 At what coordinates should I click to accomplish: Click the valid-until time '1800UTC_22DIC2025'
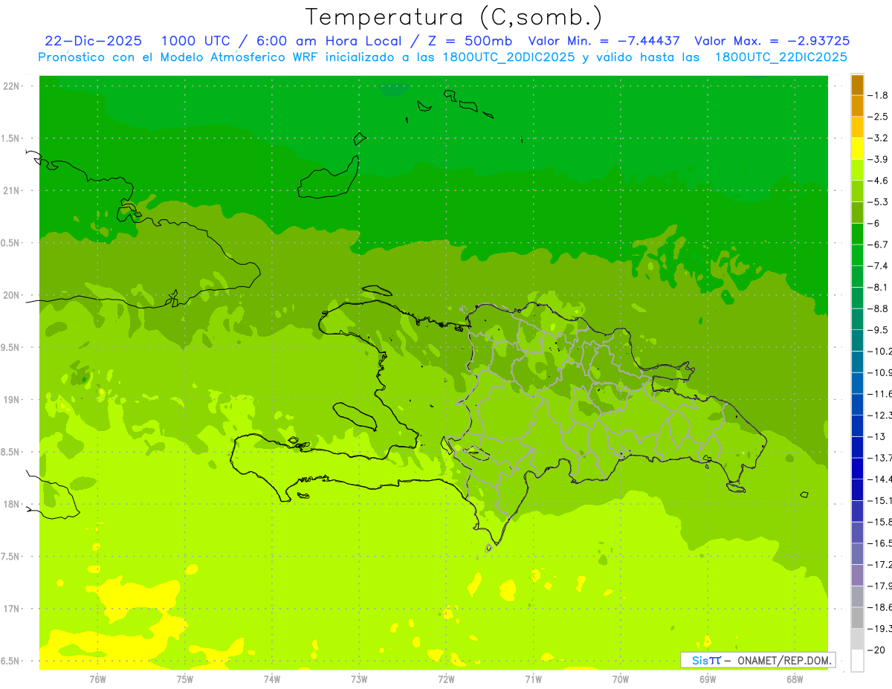(x=781, y=56)
